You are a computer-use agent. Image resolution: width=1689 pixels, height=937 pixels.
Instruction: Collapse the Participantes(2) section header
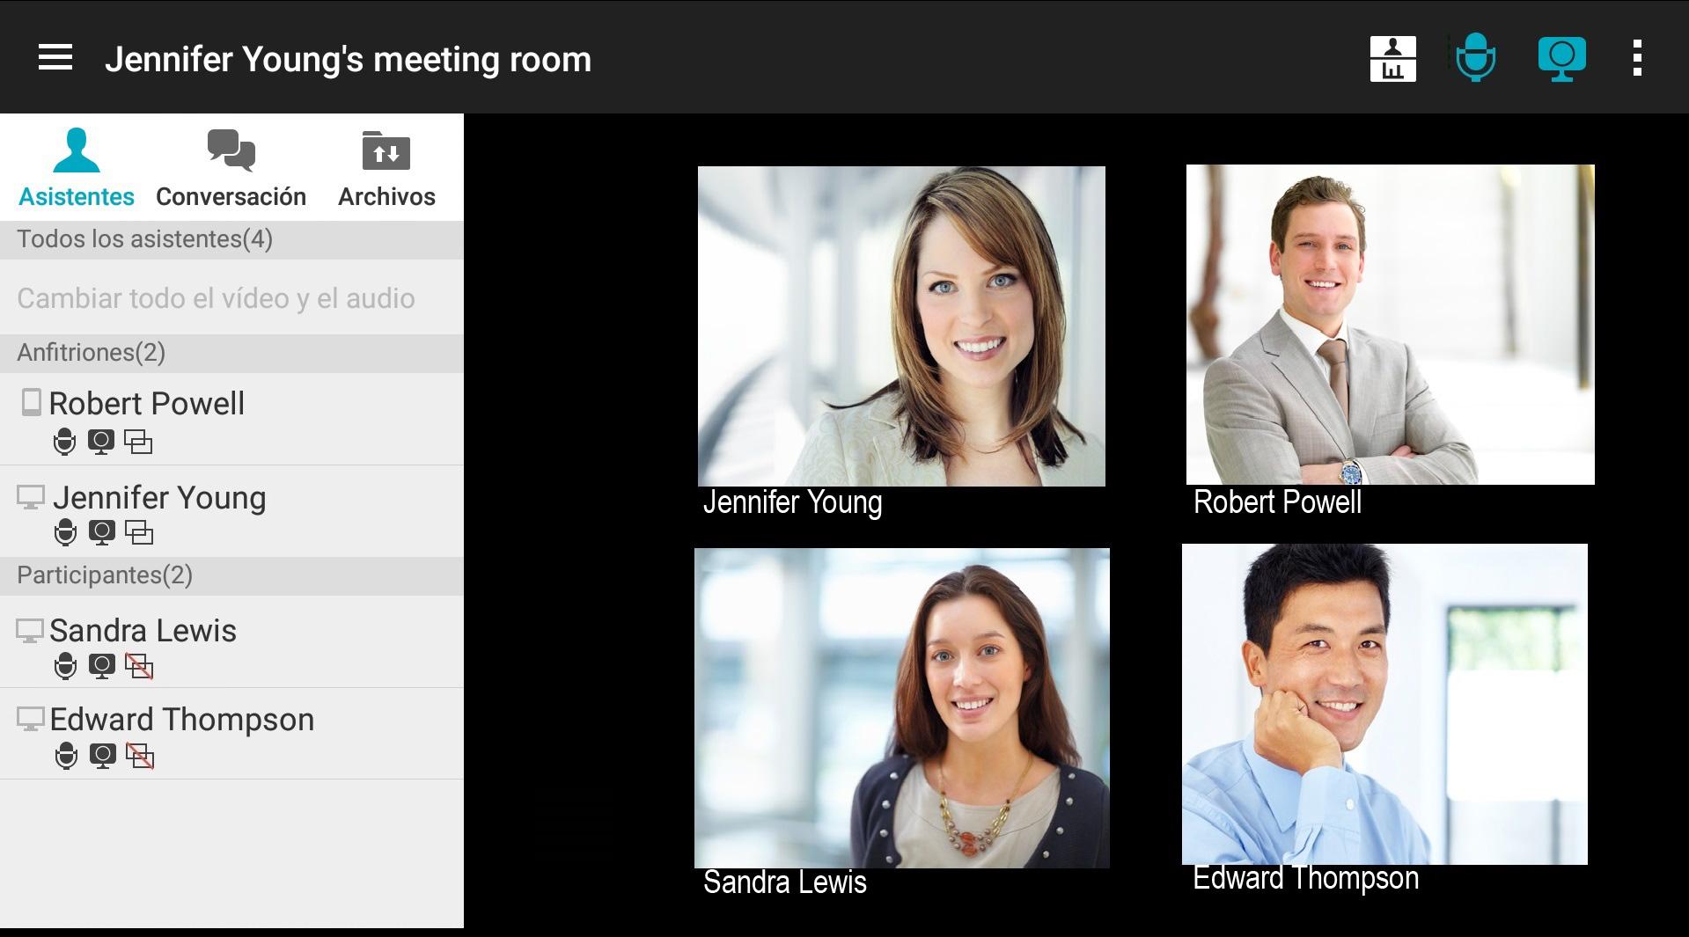(x=231, y=575)
